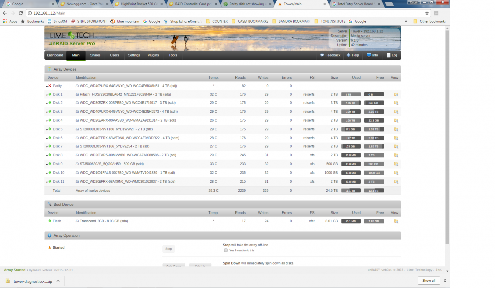The width and height of the screenshot is (495, 288).
Task: Go to the Settings tab
Action: 134,55
